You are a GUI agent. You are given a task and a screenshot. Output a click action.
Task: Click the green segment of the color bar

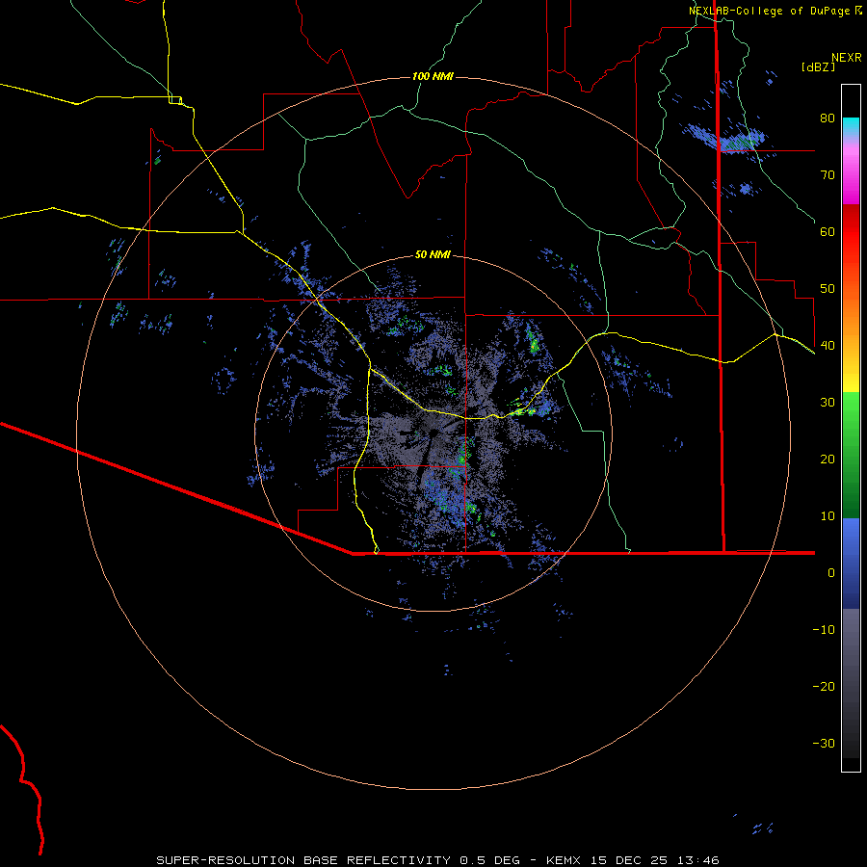(851, 455)
